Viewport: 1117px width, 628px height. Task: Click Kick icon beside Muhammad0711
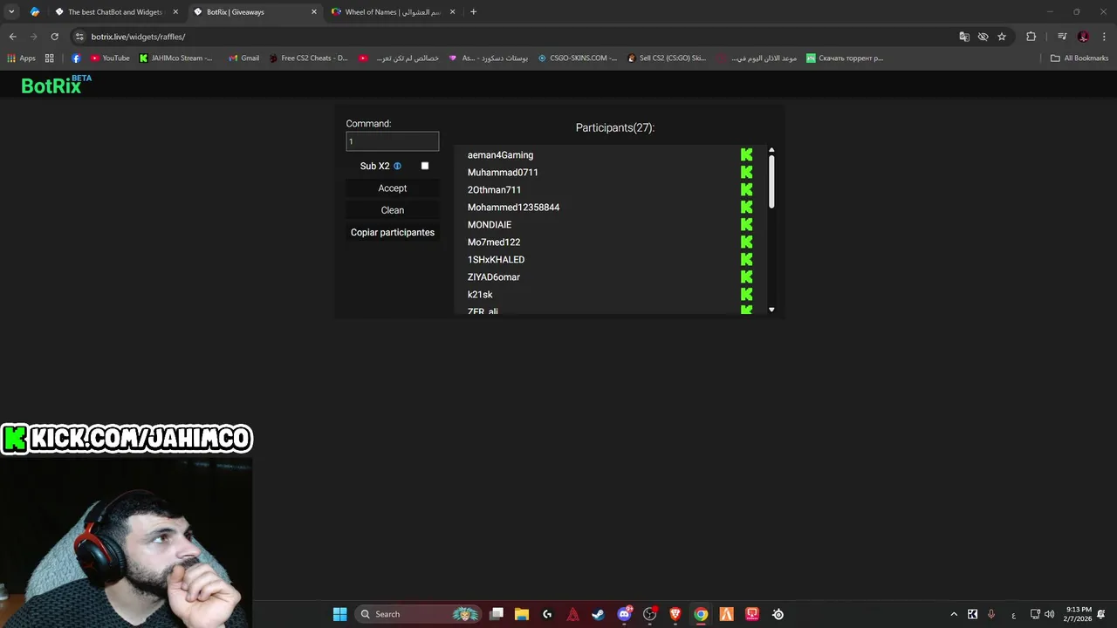coord(746,172)
